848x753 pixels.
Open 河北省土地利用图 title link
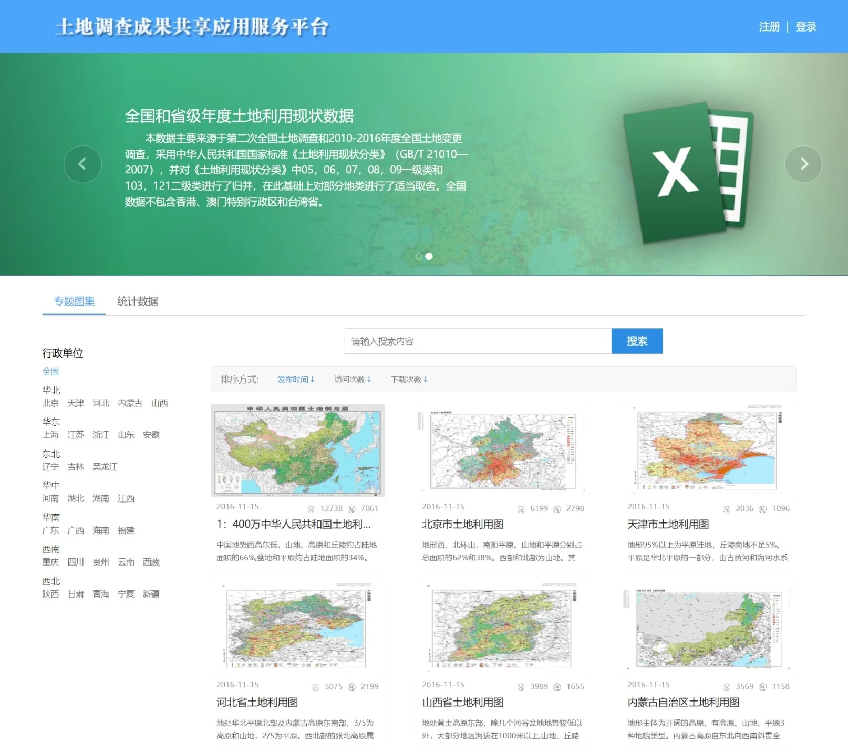(x=257, y=703)
